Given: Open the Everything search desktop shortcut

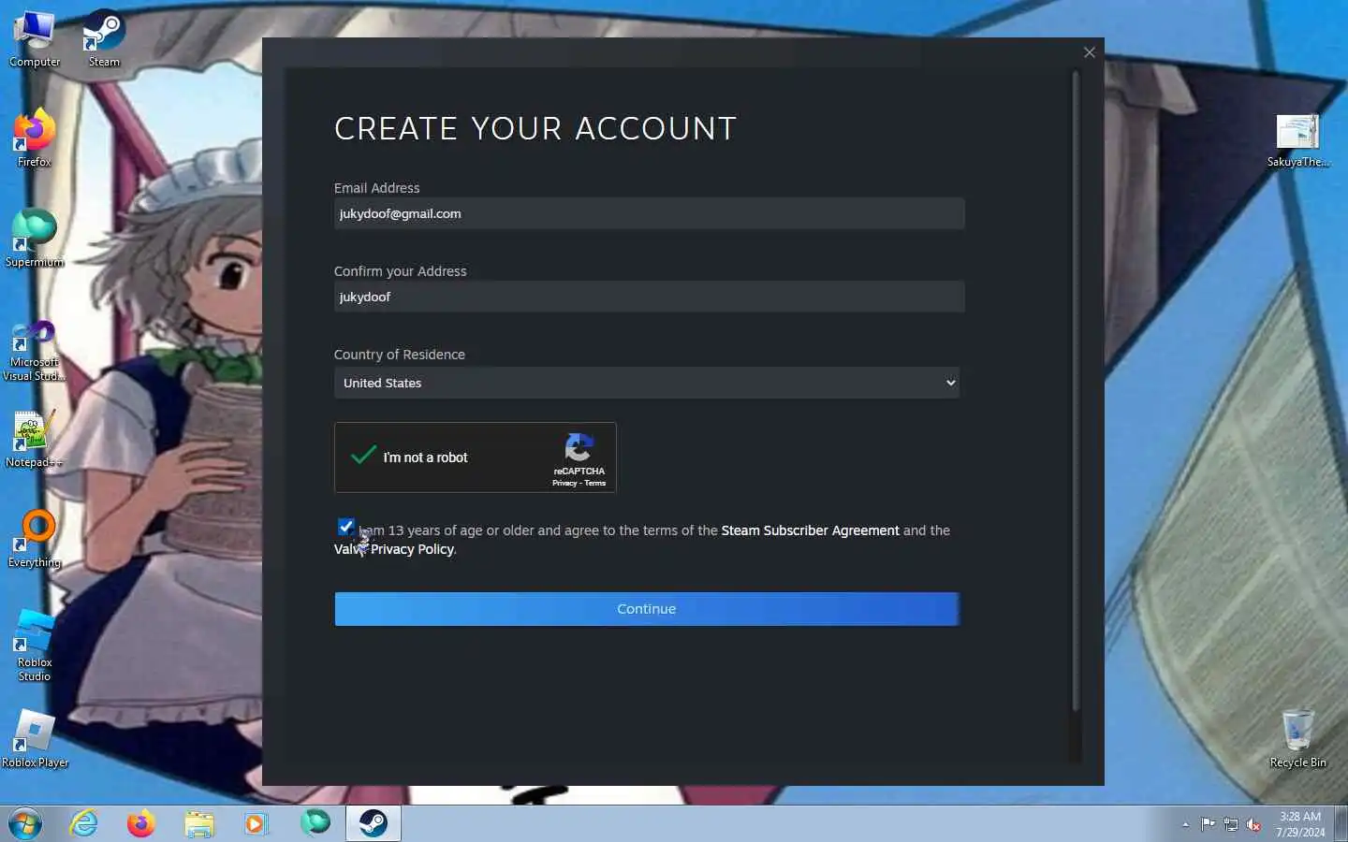Looking at the screenshot, I should [35, 539].
